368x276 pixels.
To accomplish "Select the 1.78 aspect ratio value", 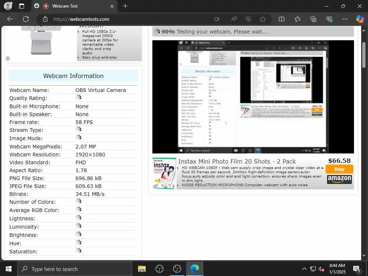I will pyautogui.click(x=81, y=170).
